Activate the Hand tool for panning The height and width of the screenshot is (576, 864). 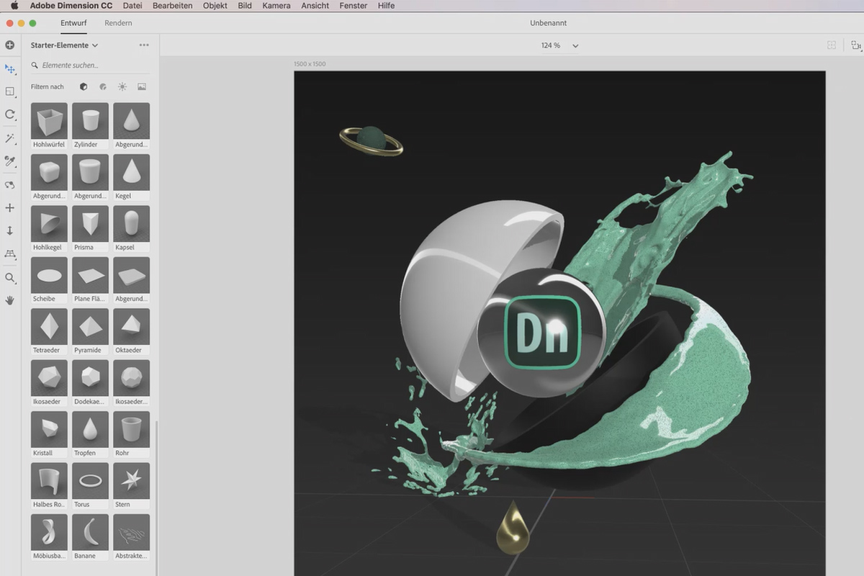coord(10,300)
